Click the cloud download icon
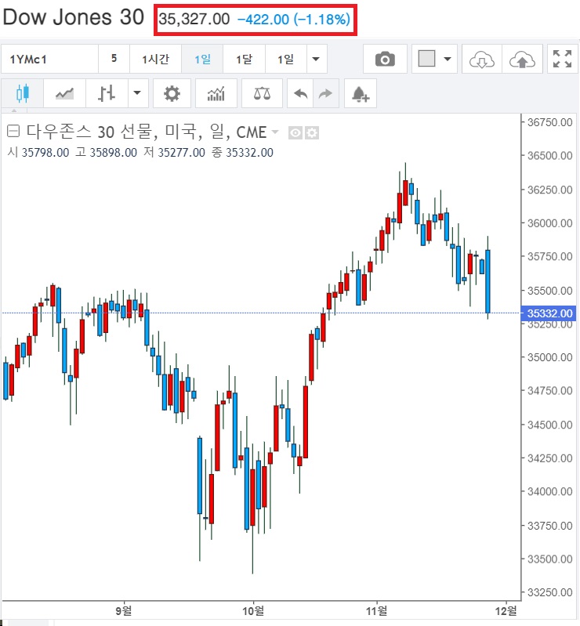This screenshot has width=580, height=626. 482,59
